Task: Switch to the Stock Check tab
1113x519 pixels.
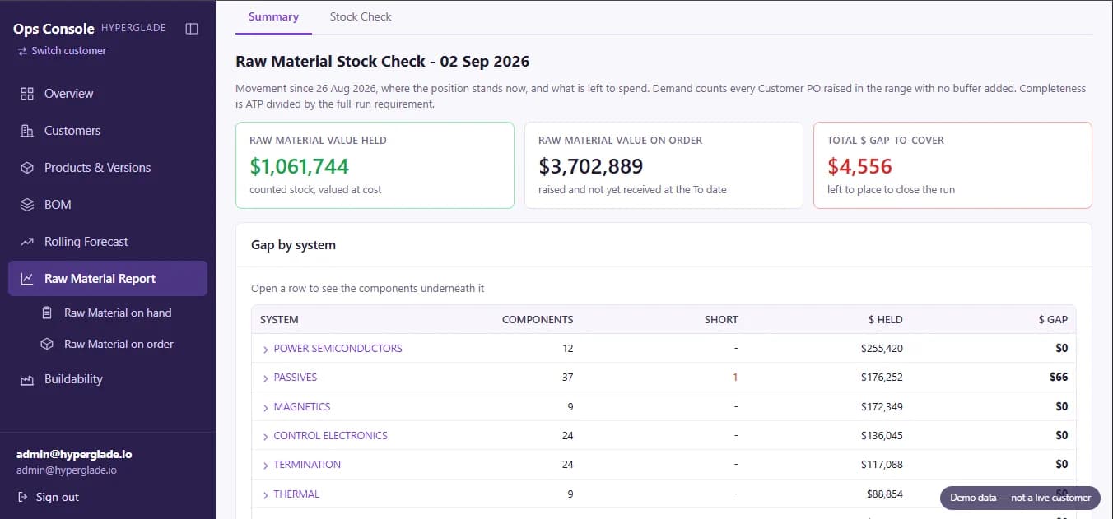Action: point(361,16)
